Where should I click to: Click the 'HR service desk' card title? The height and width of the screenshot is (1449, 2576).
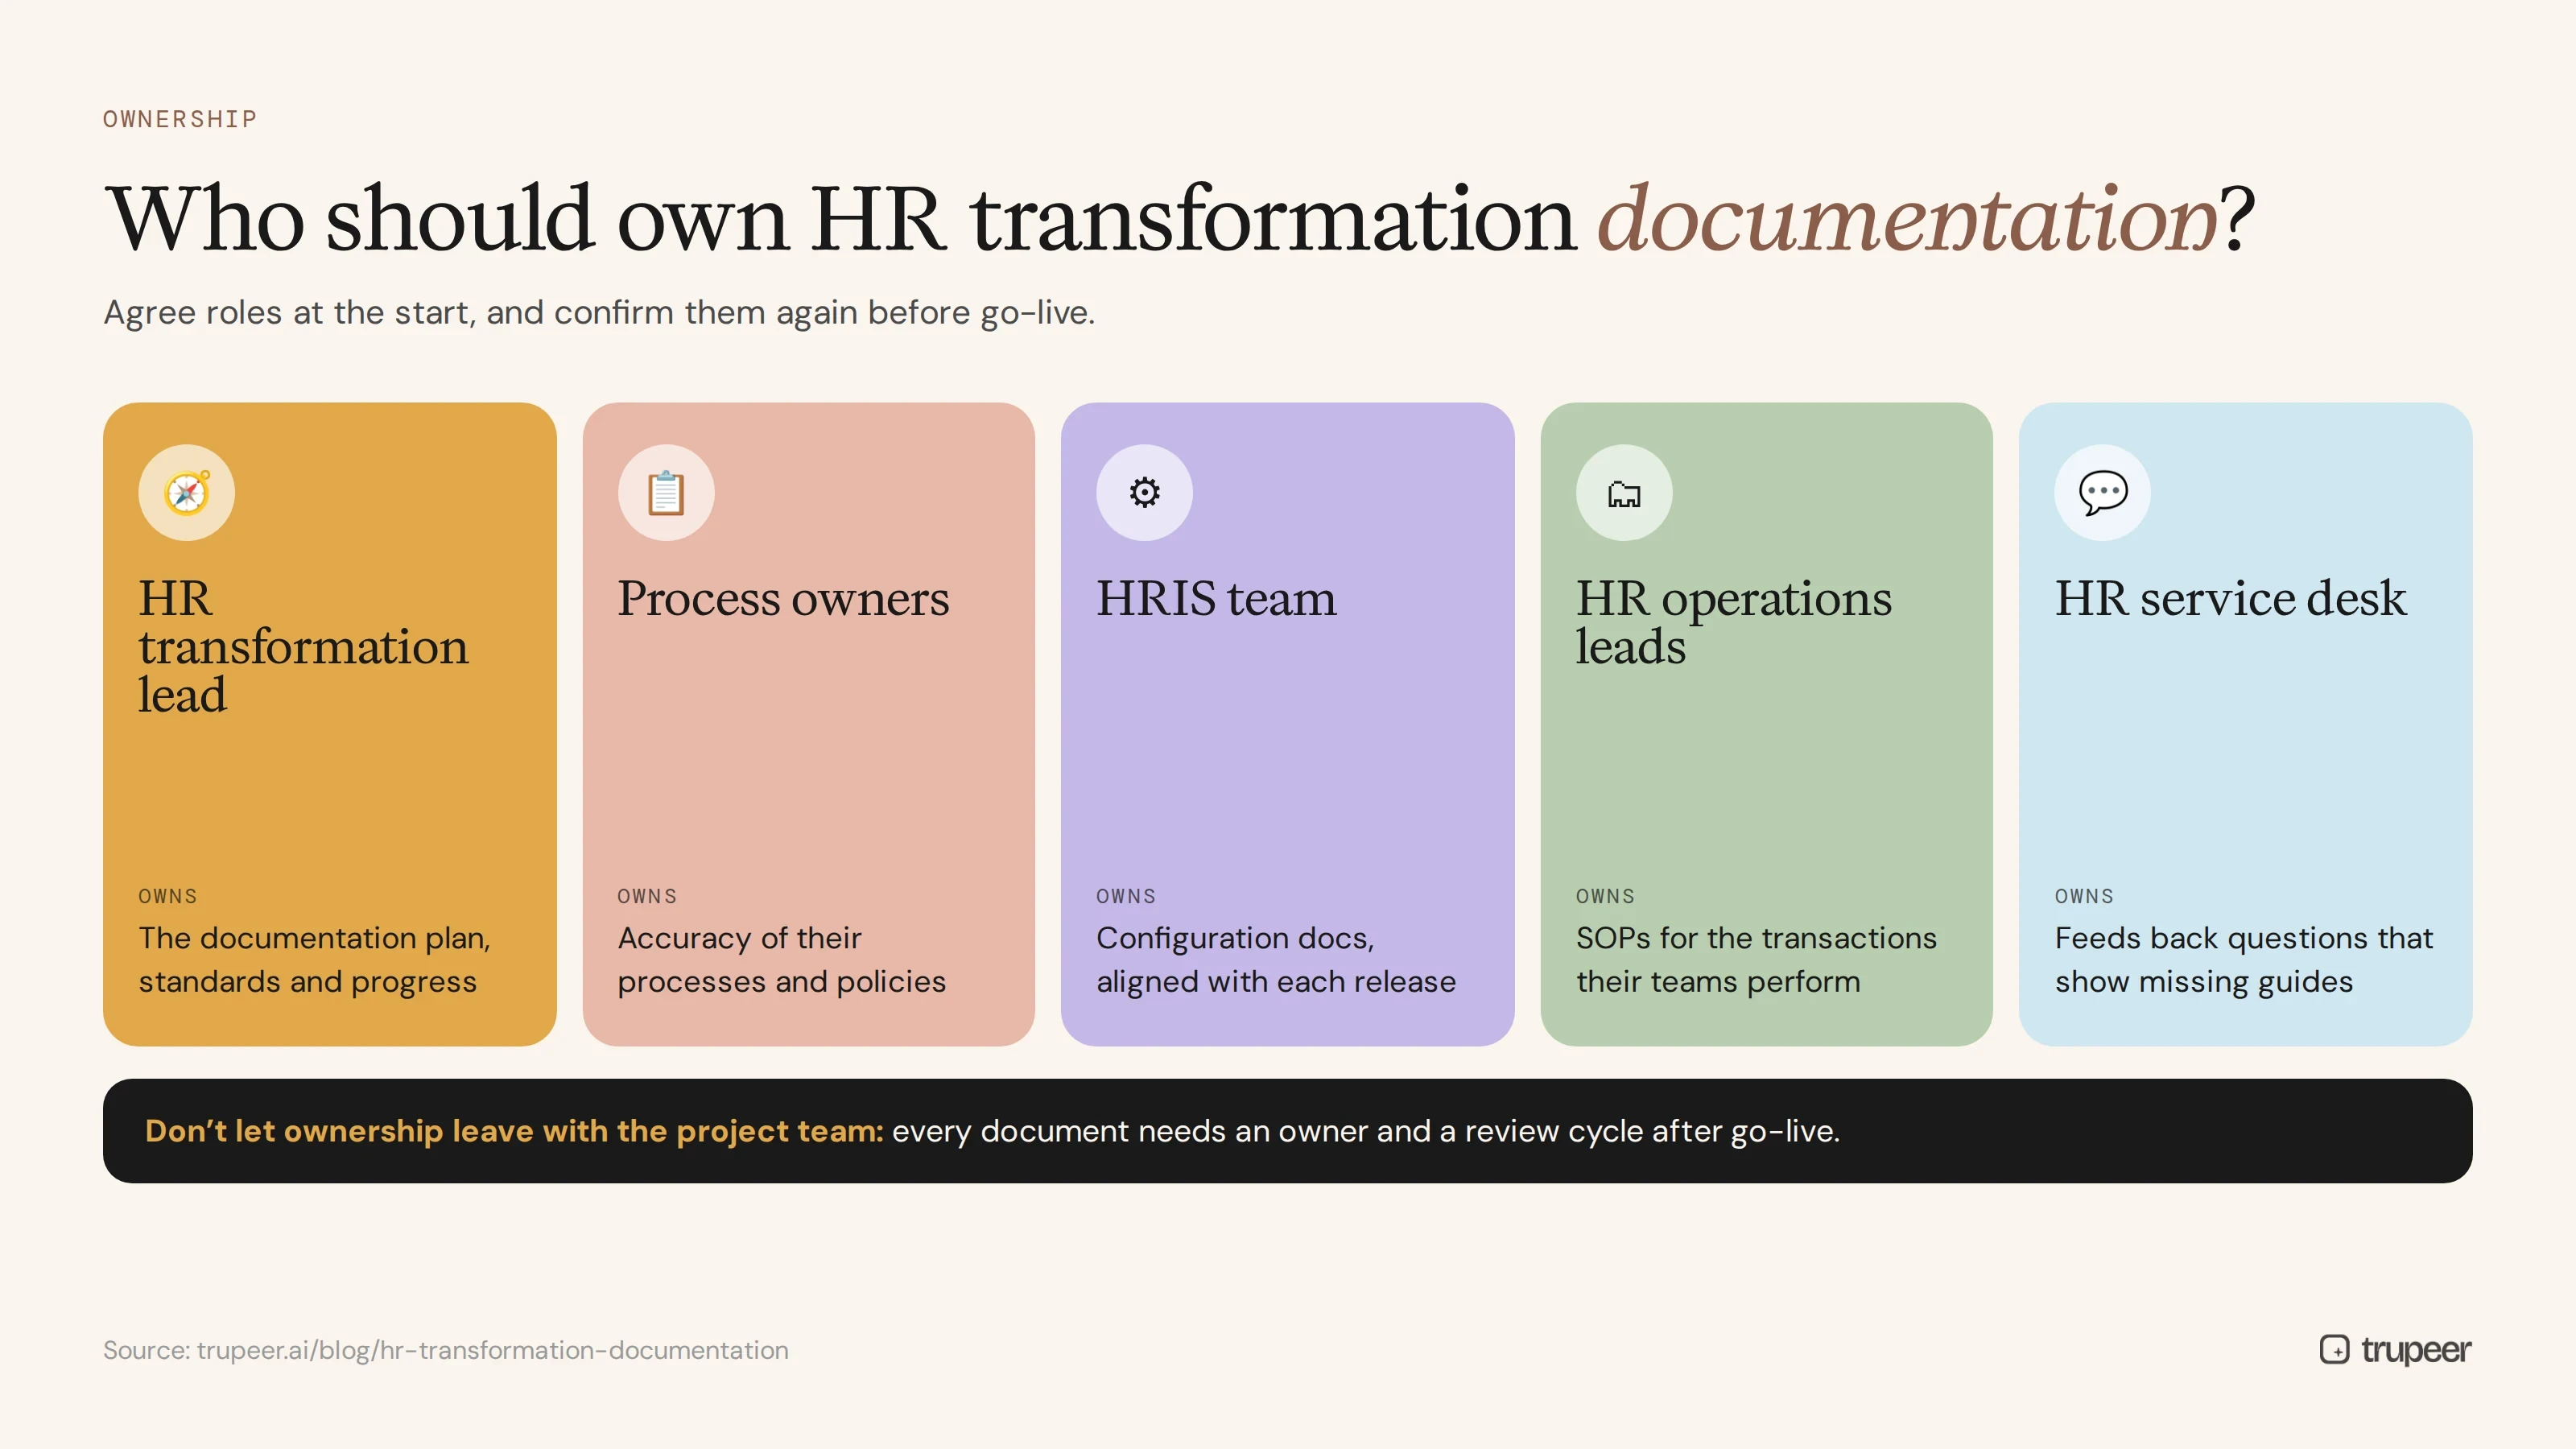2230,598
